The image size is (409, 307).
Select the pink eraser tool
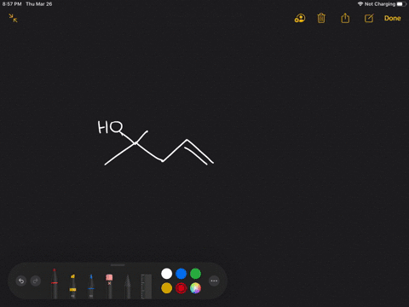pos(109,286)
